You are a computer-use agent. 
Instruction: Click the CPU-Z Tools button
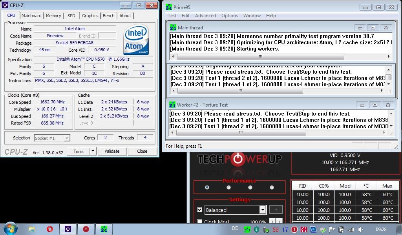79,151
